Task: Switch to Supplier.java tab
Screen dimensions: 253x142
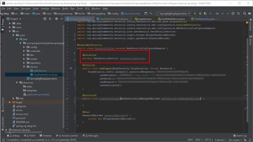Action: point(145,19)
